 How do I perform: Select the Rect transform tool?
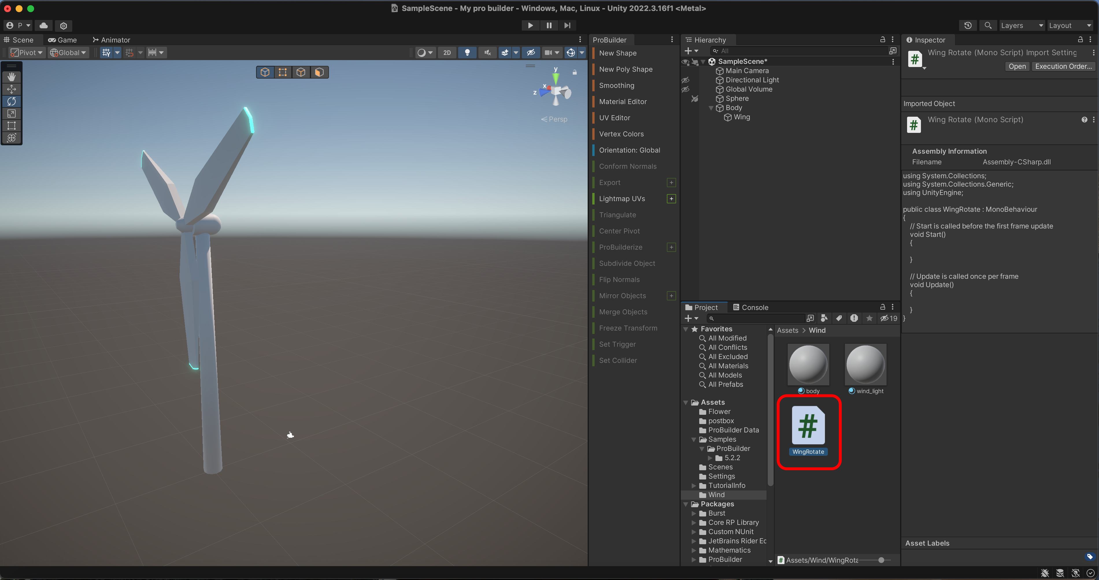click(x=12, y=126)
